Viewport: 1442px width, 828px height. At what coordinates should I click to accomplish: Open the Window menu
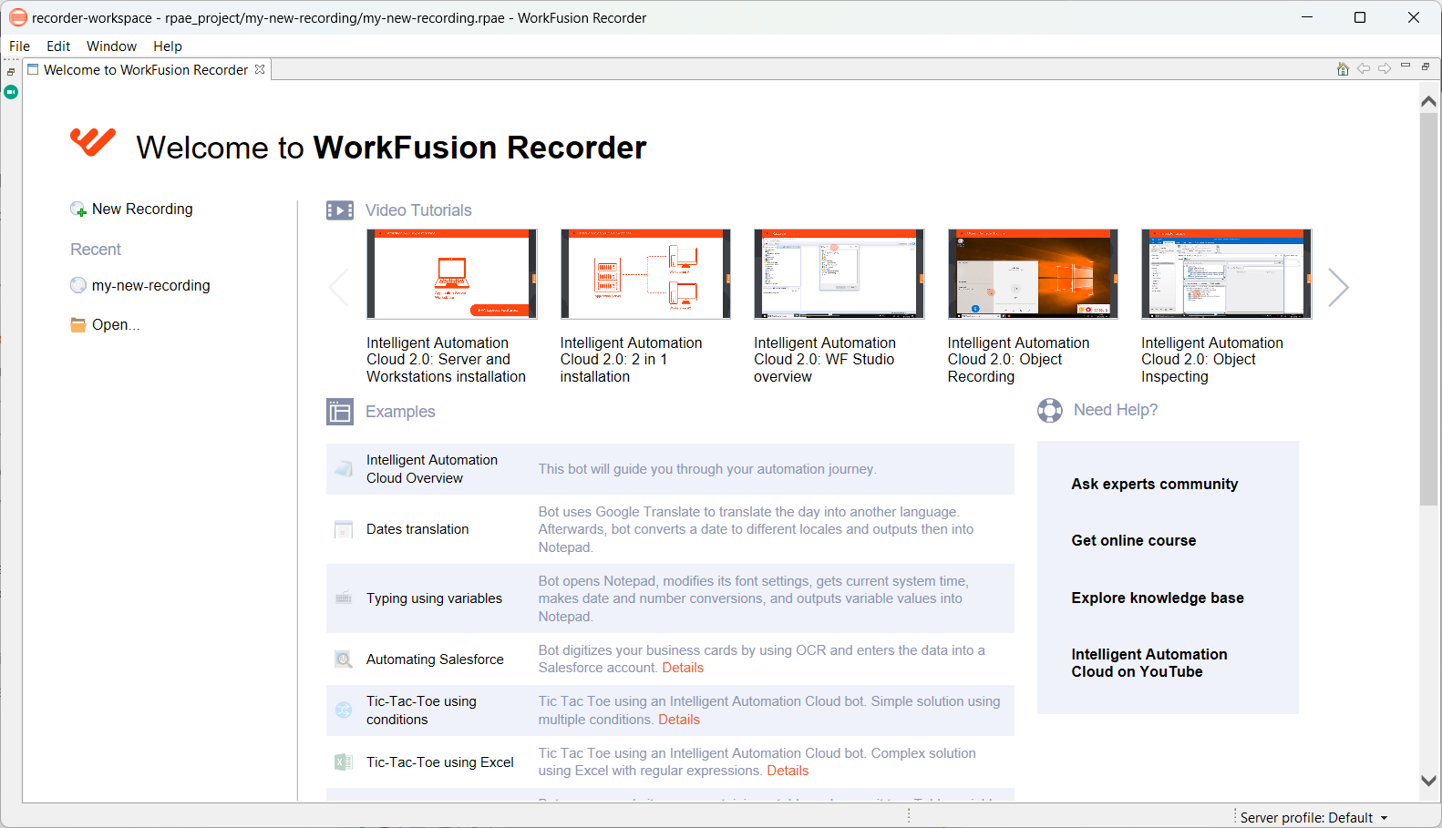[x=111, y=46]
